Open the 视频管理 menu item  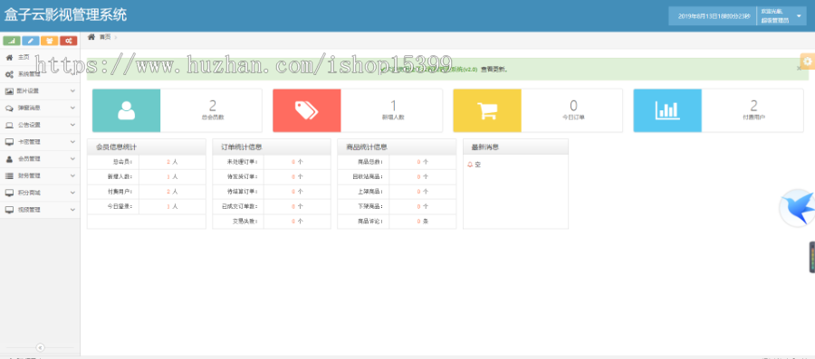40,210
